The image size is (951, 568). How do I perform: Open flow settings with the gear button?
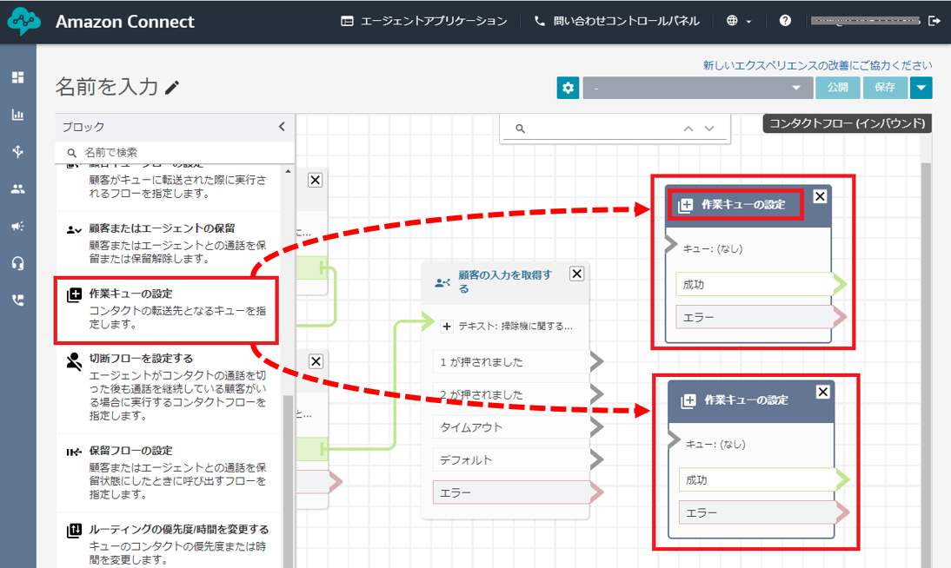568,88
